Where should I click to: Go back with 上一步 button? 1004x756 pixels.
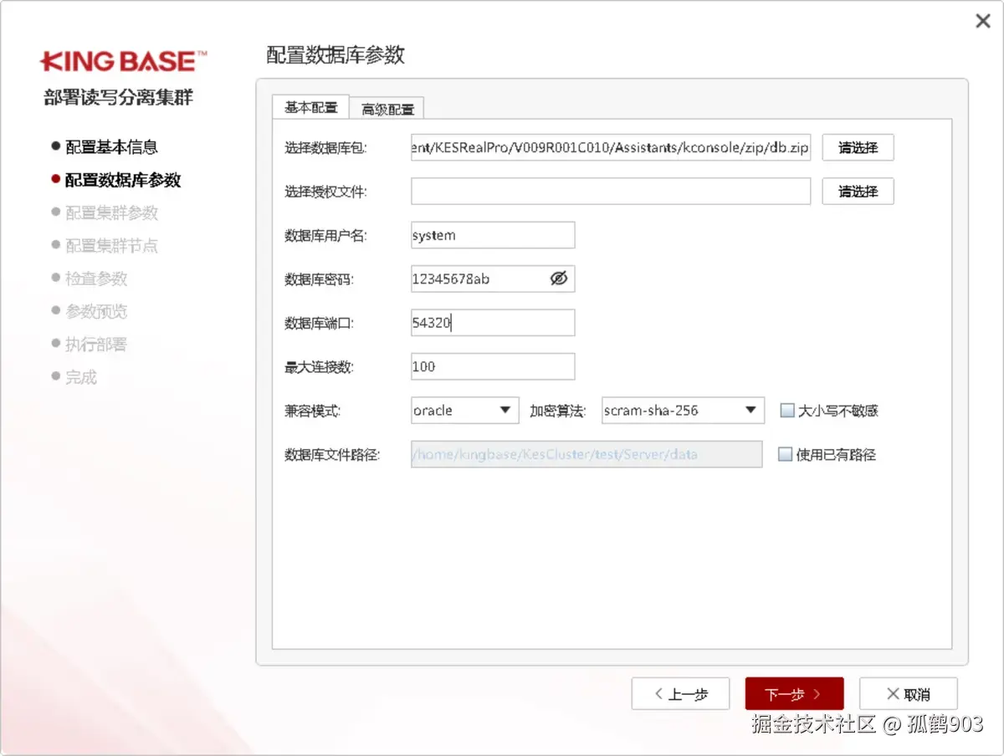pos(680,694)
